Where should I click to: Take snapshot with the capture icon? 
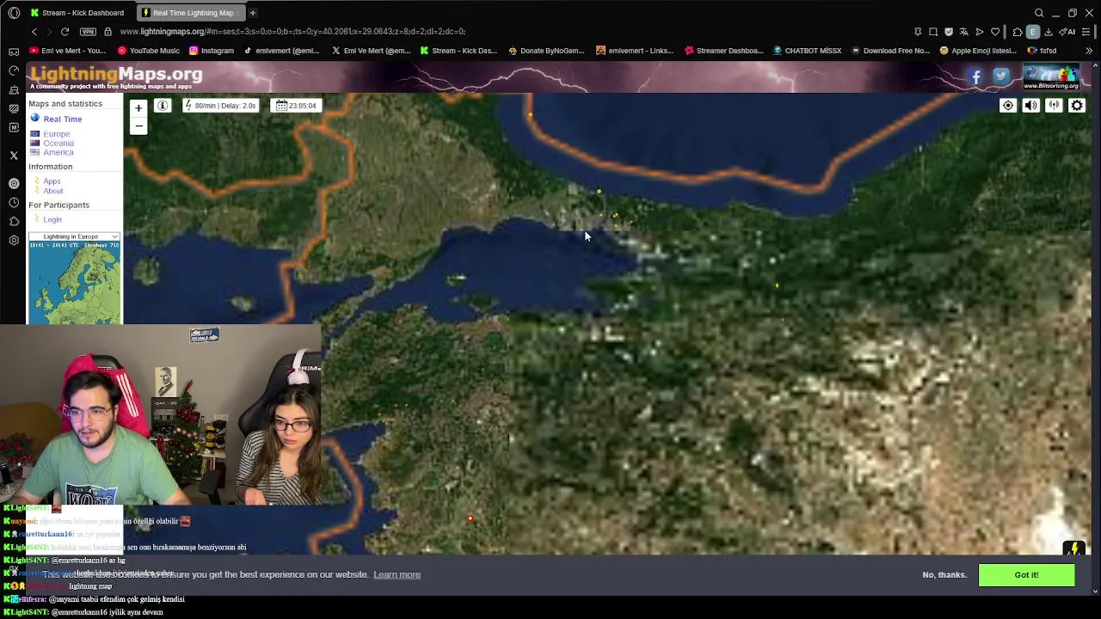point(933,32)
